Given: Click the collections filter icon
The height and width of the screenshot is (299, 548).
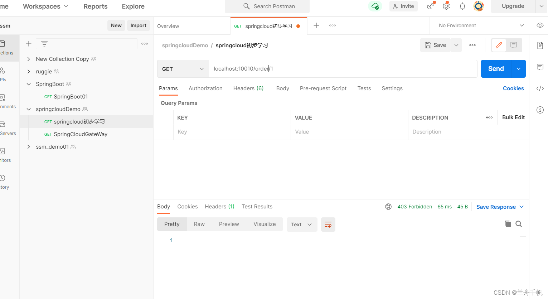Looking at the screenshot, I should pos(44,44).
